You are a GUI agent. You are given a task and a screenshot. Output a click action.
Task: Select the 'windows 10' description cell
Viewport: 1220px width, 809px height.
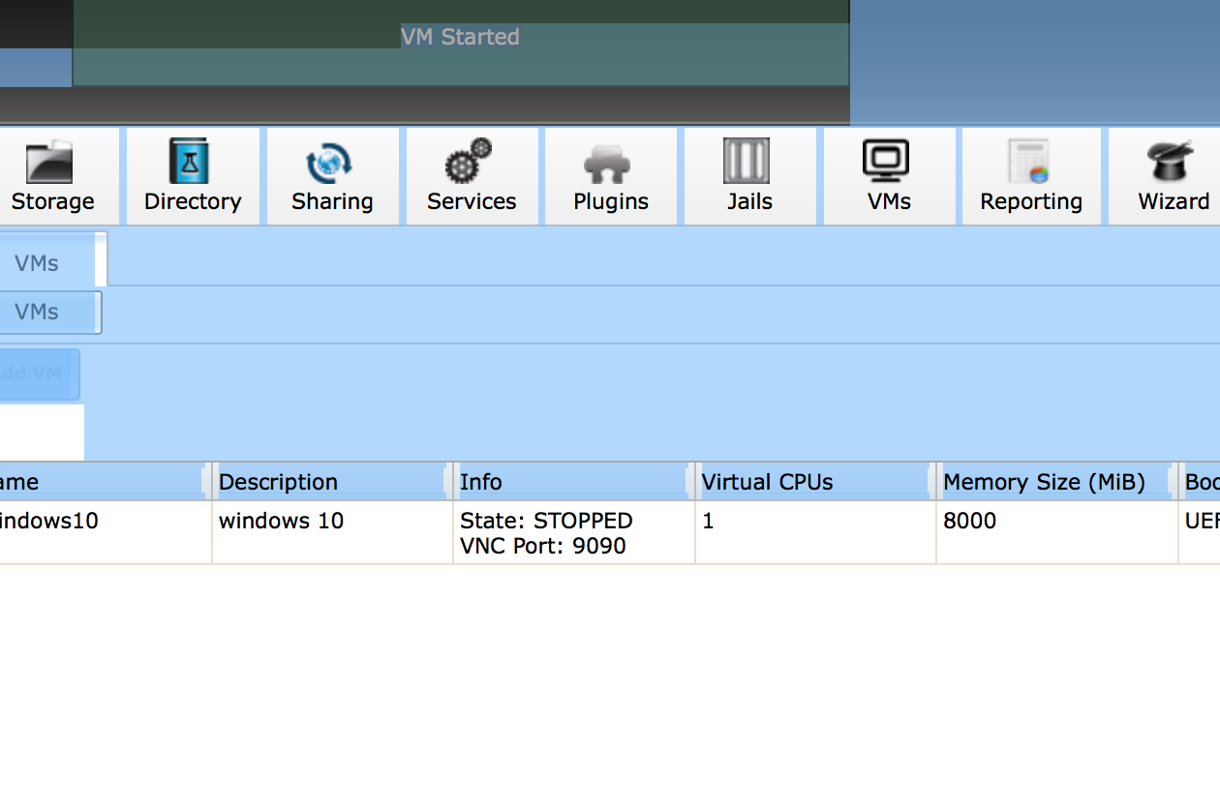(332, 532)
